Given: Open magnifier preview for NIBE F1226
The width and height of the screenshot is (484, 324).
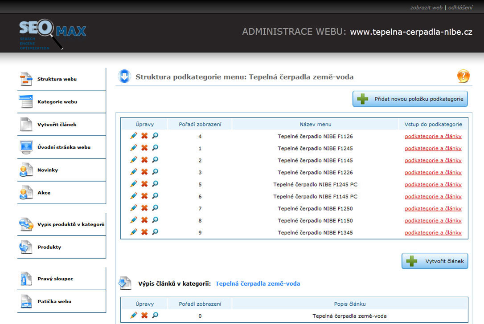Looking at the screenshot, I should 155,172.
